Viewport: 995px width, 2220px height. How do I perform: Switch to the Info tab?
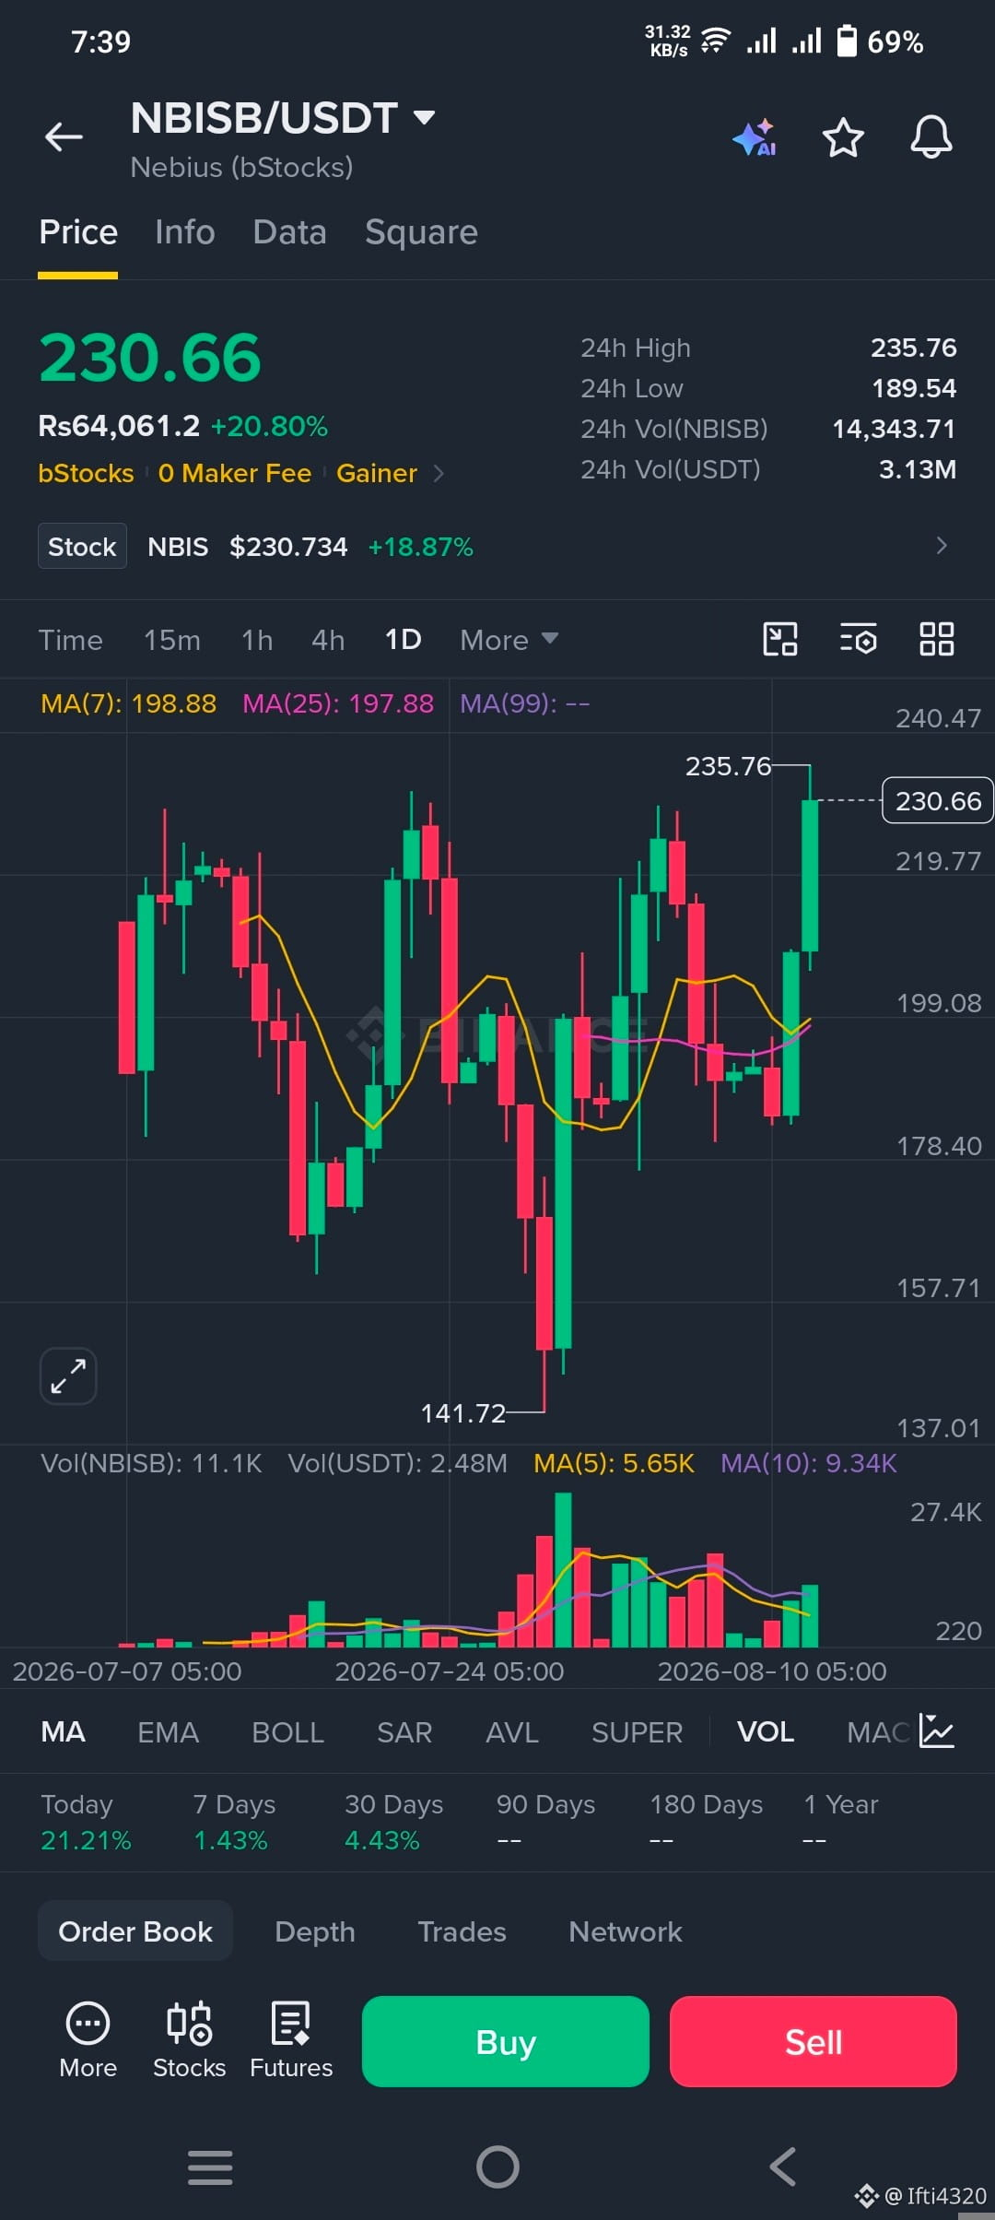click(184, 232)
